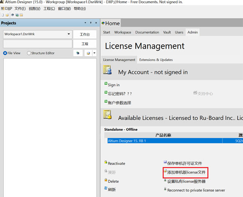This screenshot has width=243, height=197.
Task: Open the Documentation tab
Action: [x=147, y=32]
